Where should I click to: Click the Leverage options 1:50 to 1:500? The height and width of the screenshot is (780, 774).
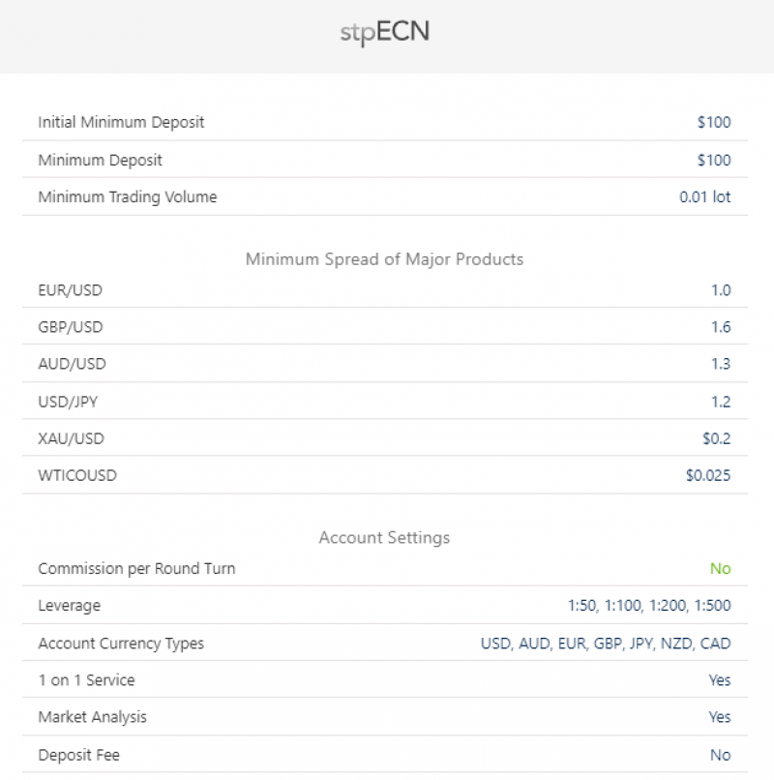649,606
